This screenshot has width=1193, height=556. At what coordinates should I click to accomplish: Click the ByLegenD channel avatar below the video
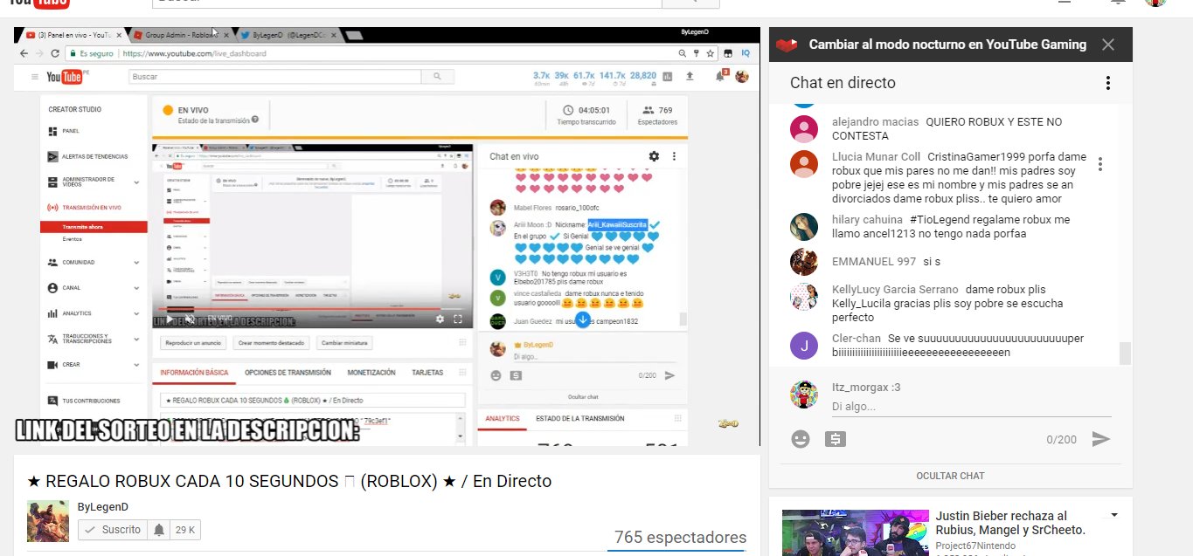click(x=48, y=521)
